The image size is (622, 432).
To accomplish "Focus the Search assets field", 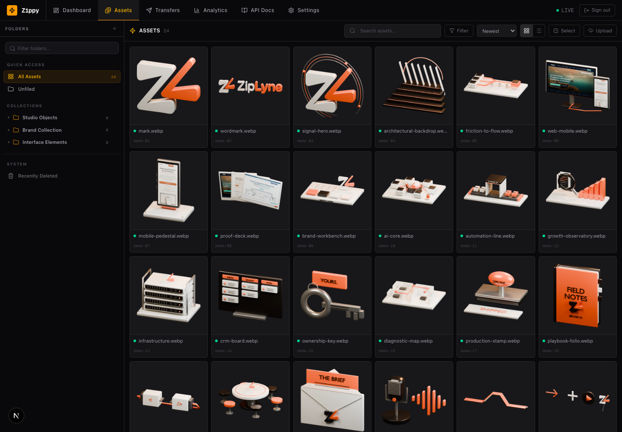I will pyautogui.click(x=393, y=31).
